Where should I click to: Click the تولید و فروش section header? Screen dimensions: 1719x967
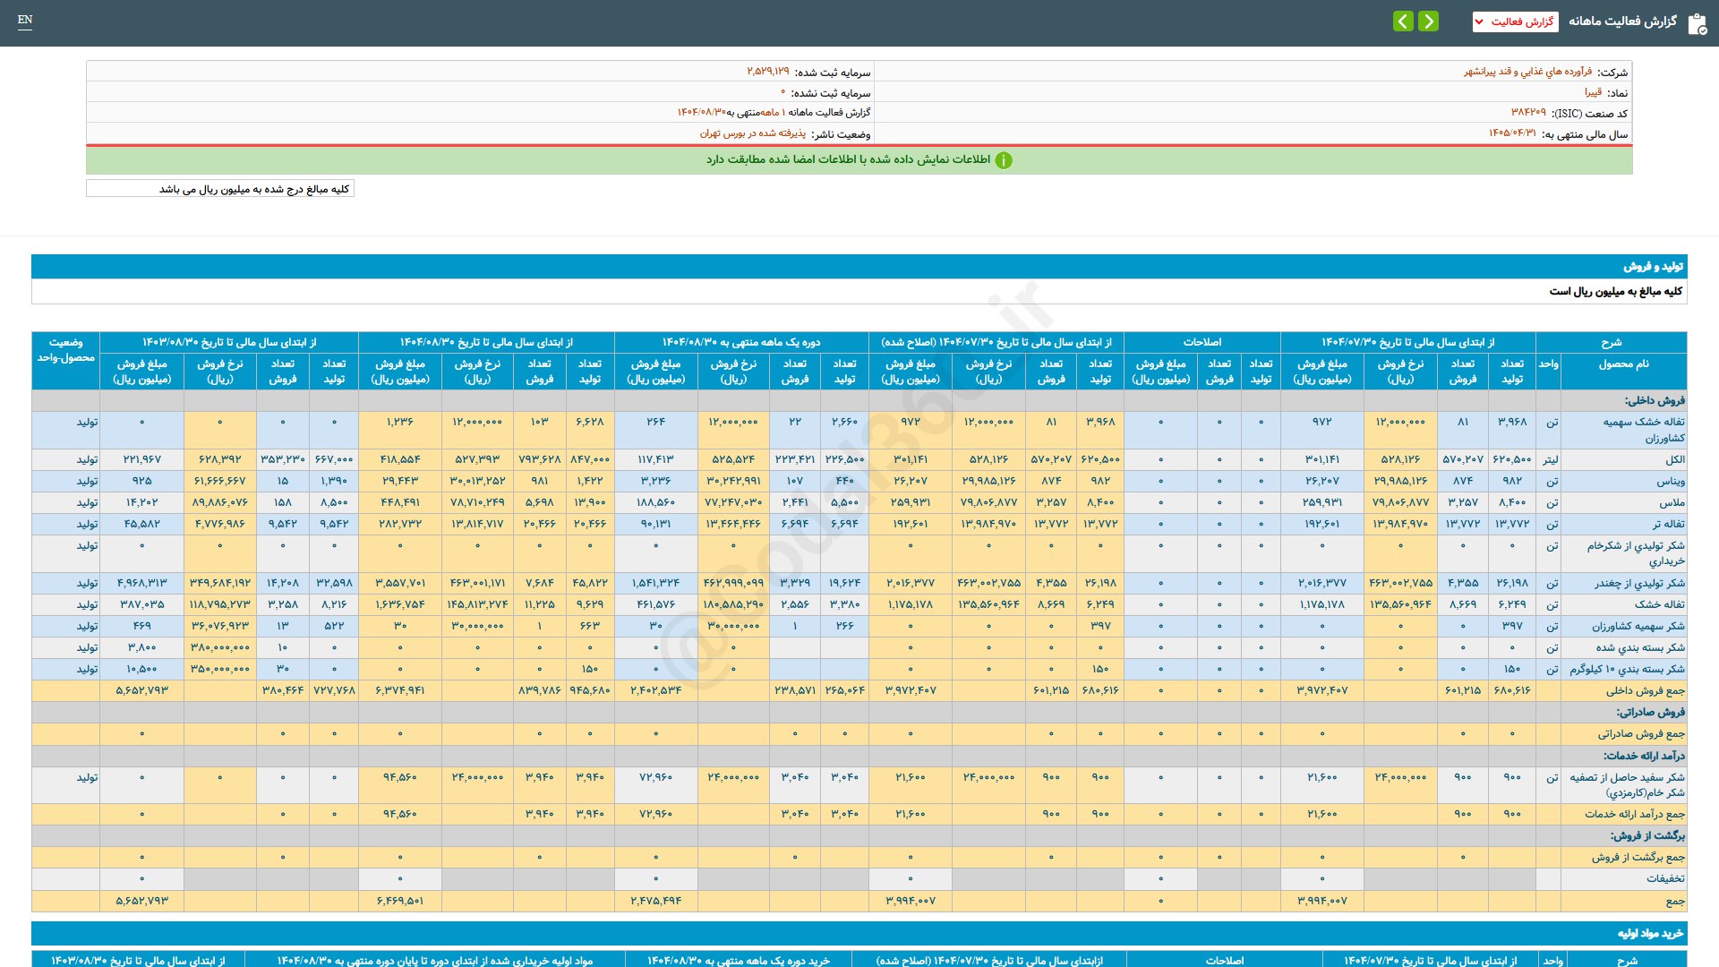(x=1653, y=267)
